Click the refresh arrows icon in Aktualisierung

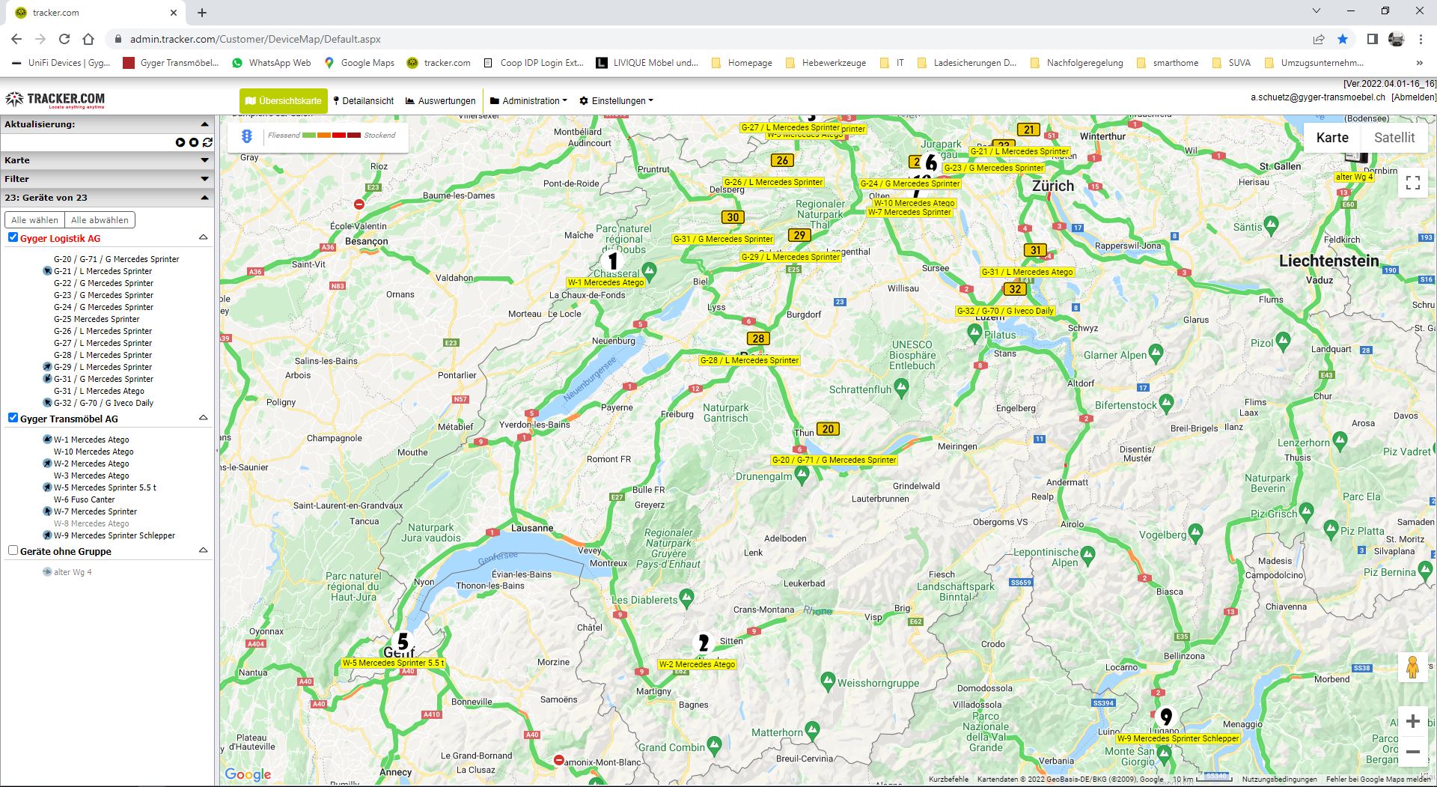point(207,142)
